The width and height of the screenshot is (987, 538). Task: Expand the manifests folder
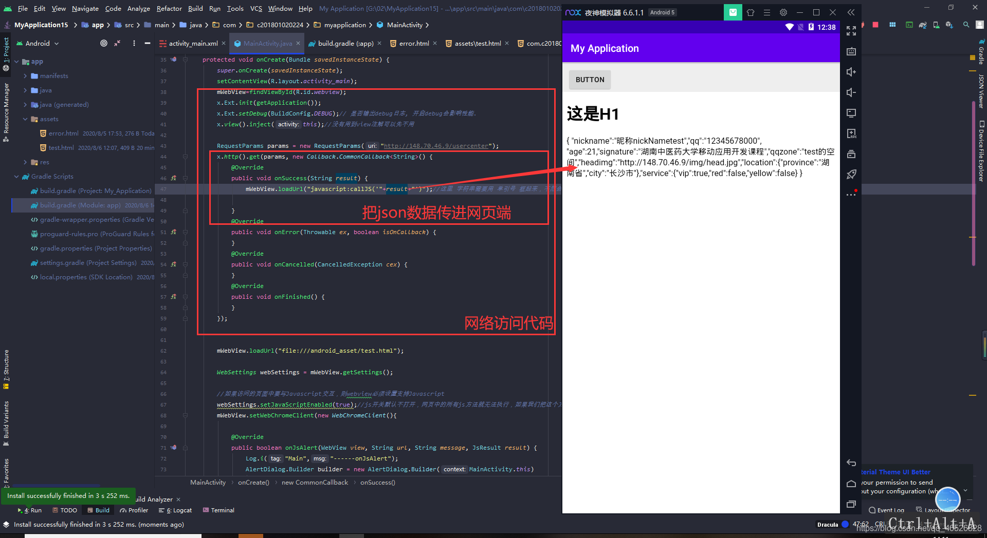point(25,76)
